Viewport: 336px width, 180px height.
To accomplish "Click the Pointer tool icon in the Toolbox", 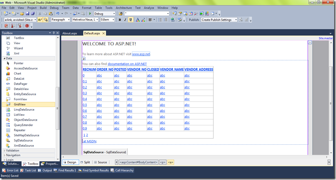I will pos(8,63).
